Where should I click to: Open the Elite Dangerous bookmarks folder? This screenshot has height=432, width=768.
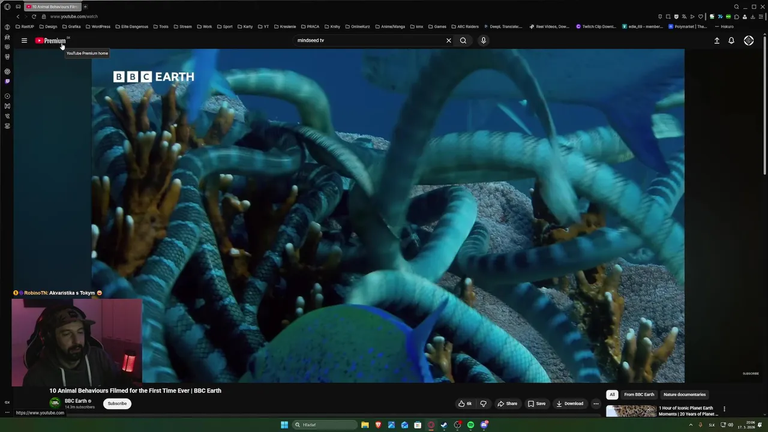tap(131, 26)
